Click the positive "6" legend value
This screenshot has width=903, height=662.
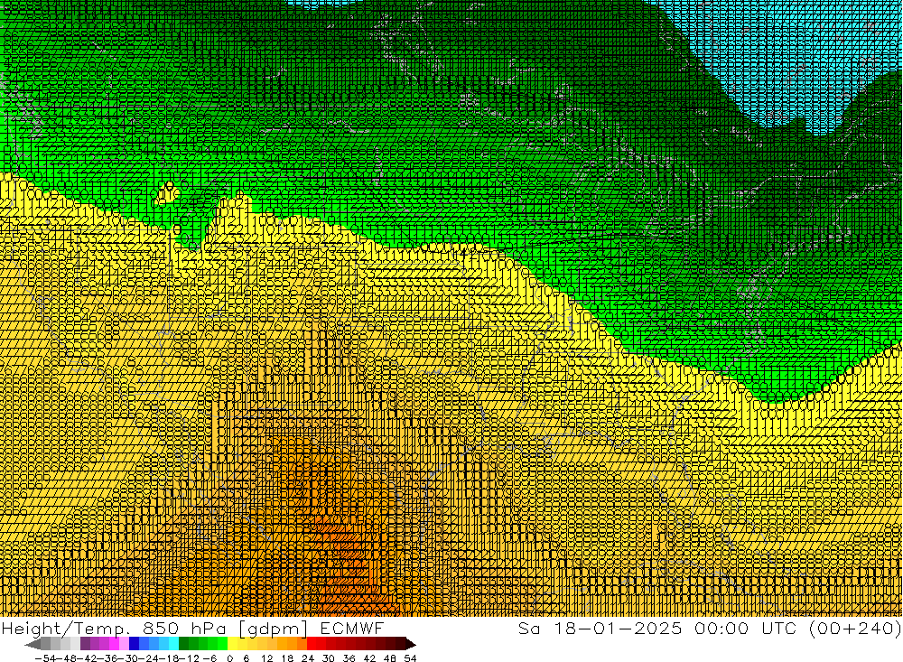pos(246,658)
